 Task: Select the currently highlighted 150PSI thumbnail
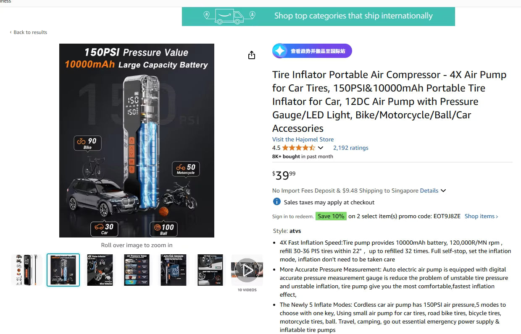(63, 270)
